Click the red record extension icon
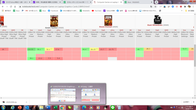This screenshot has height=110, width=196. 181,7
